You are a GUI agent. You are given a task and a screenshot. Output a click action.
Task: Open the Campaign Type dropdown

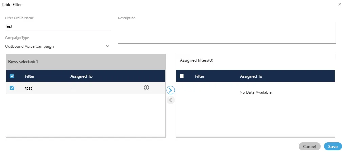pyautogui.click(x=58, y=46)
